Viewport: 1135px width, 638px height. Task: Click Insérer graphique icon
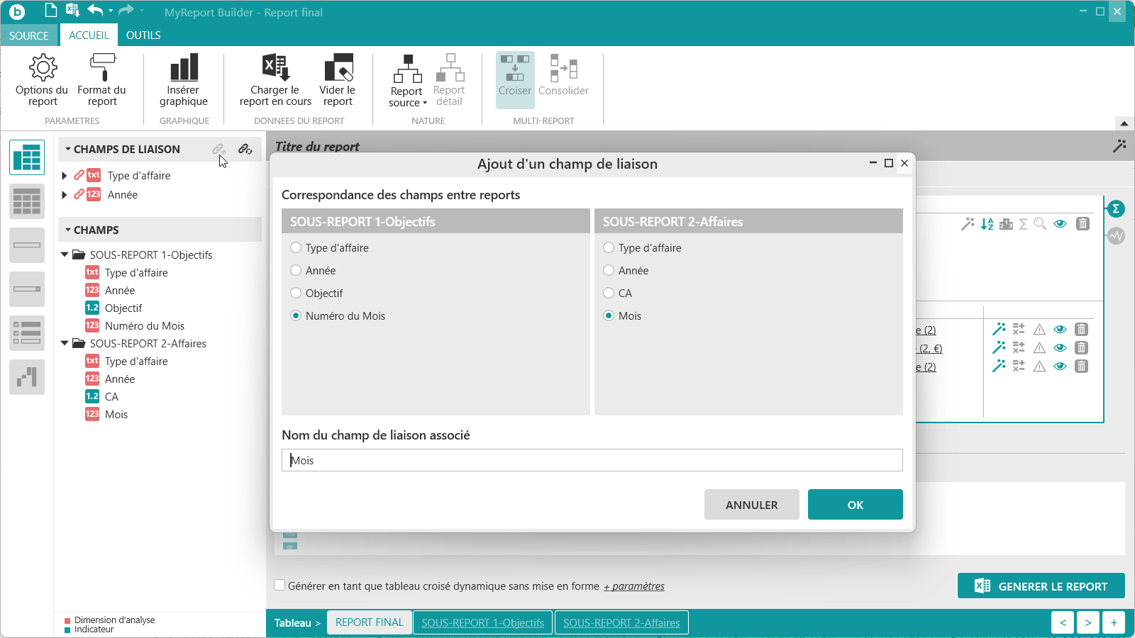[184, 67]
